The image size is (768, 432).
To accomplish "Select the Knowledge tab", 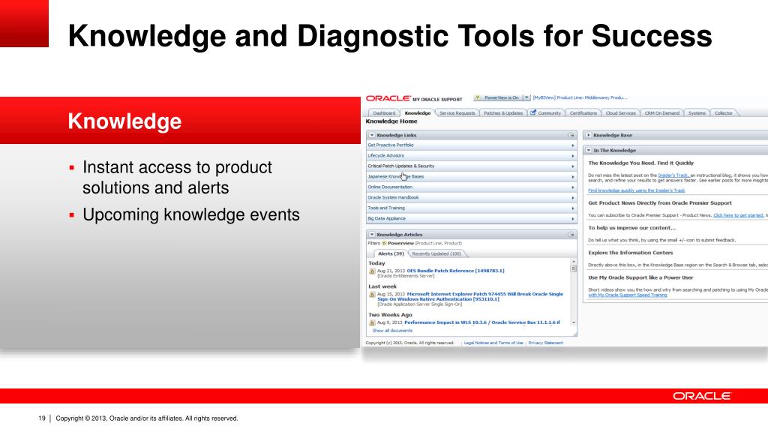I will coord(418,113).
